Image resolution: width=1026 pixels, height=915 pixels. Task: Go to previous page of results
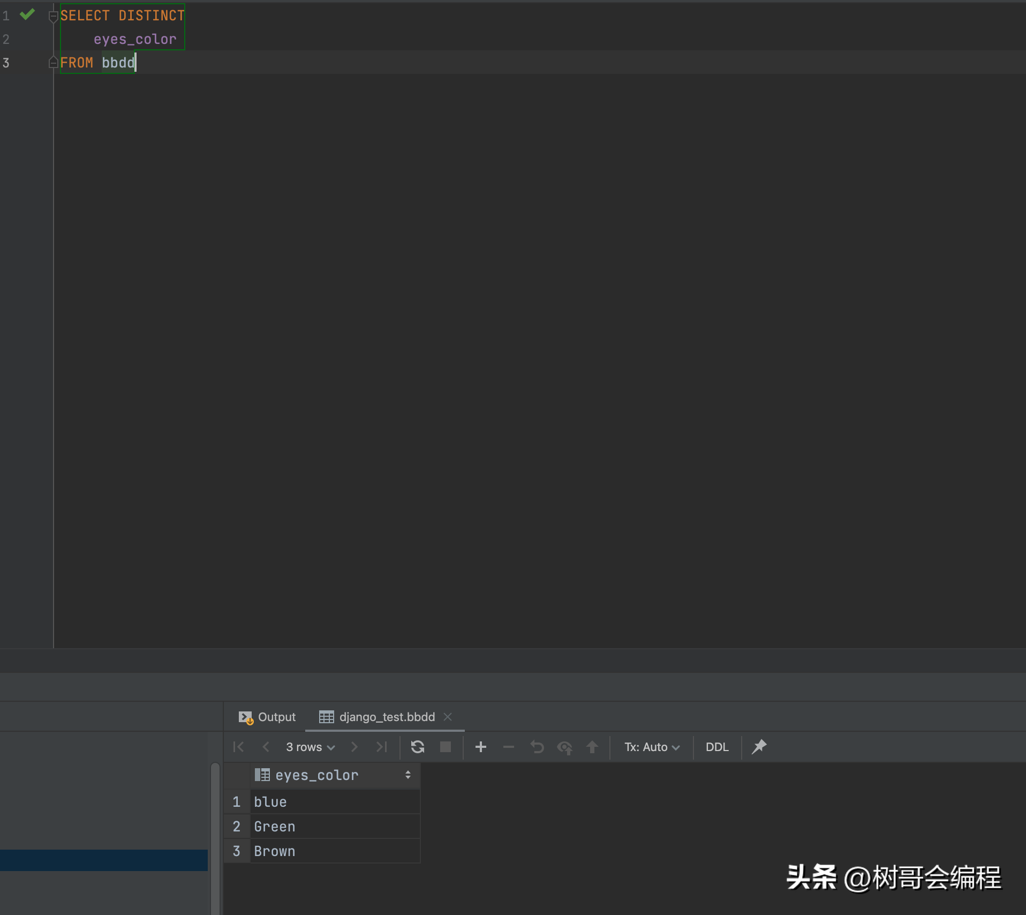(266, 747)
